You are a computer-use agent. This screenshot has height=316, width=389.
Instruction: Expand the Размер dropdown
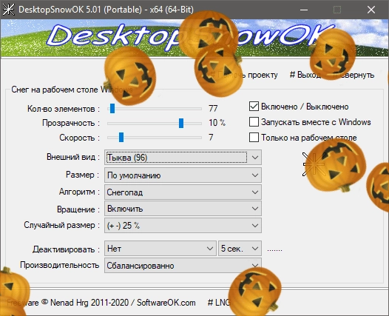pyautogui.click(x=183, y=175)
